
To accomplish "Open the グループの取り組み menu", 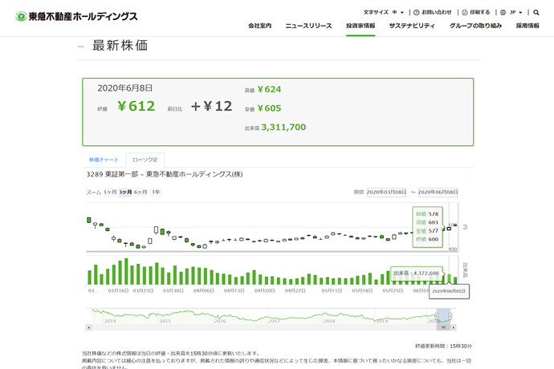I will click(475, 26).
